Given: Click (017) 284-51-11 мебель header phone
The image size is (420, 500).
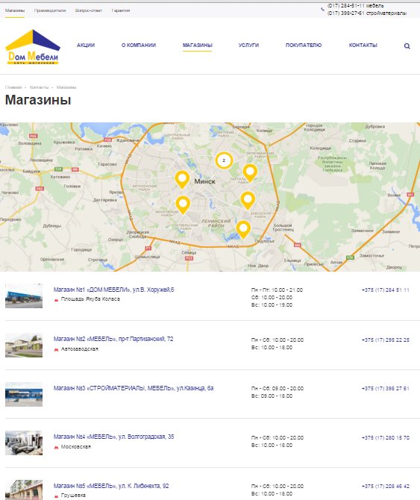Looking at the screenshot, I should coord(356,6).
